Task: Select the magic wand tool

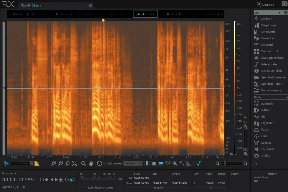Action: [182, 163]
